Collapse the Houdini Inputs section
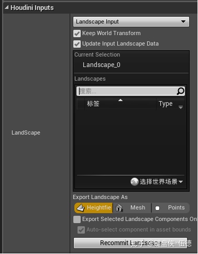Viewport: 198px width, 254px height. (x=7, y=7)
